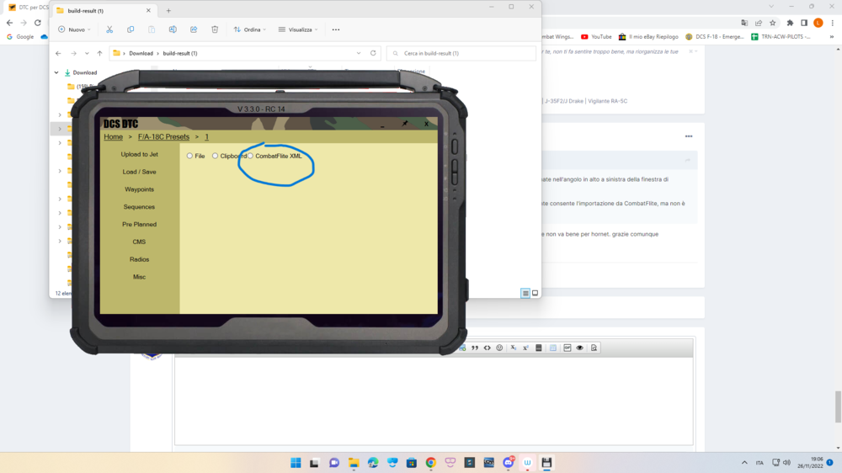The width and height of the screenshot is (842, 473).
Task: Collapse Download tree node in Explorer
Action: [x=56, y=72]
